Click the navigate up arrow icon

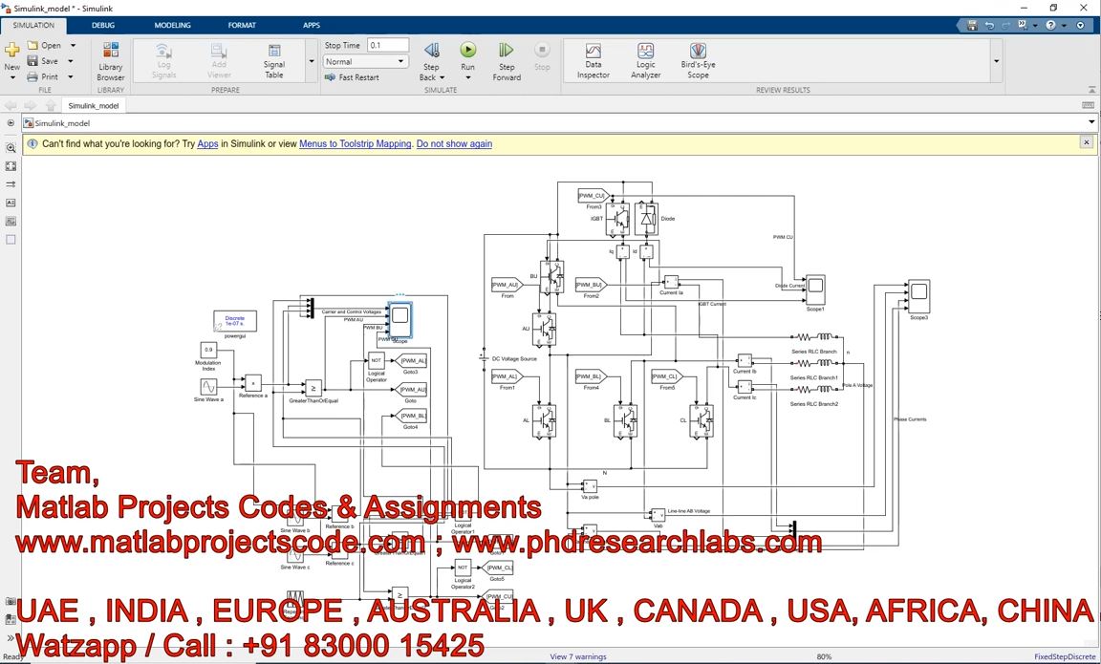(x=50, y=105)
